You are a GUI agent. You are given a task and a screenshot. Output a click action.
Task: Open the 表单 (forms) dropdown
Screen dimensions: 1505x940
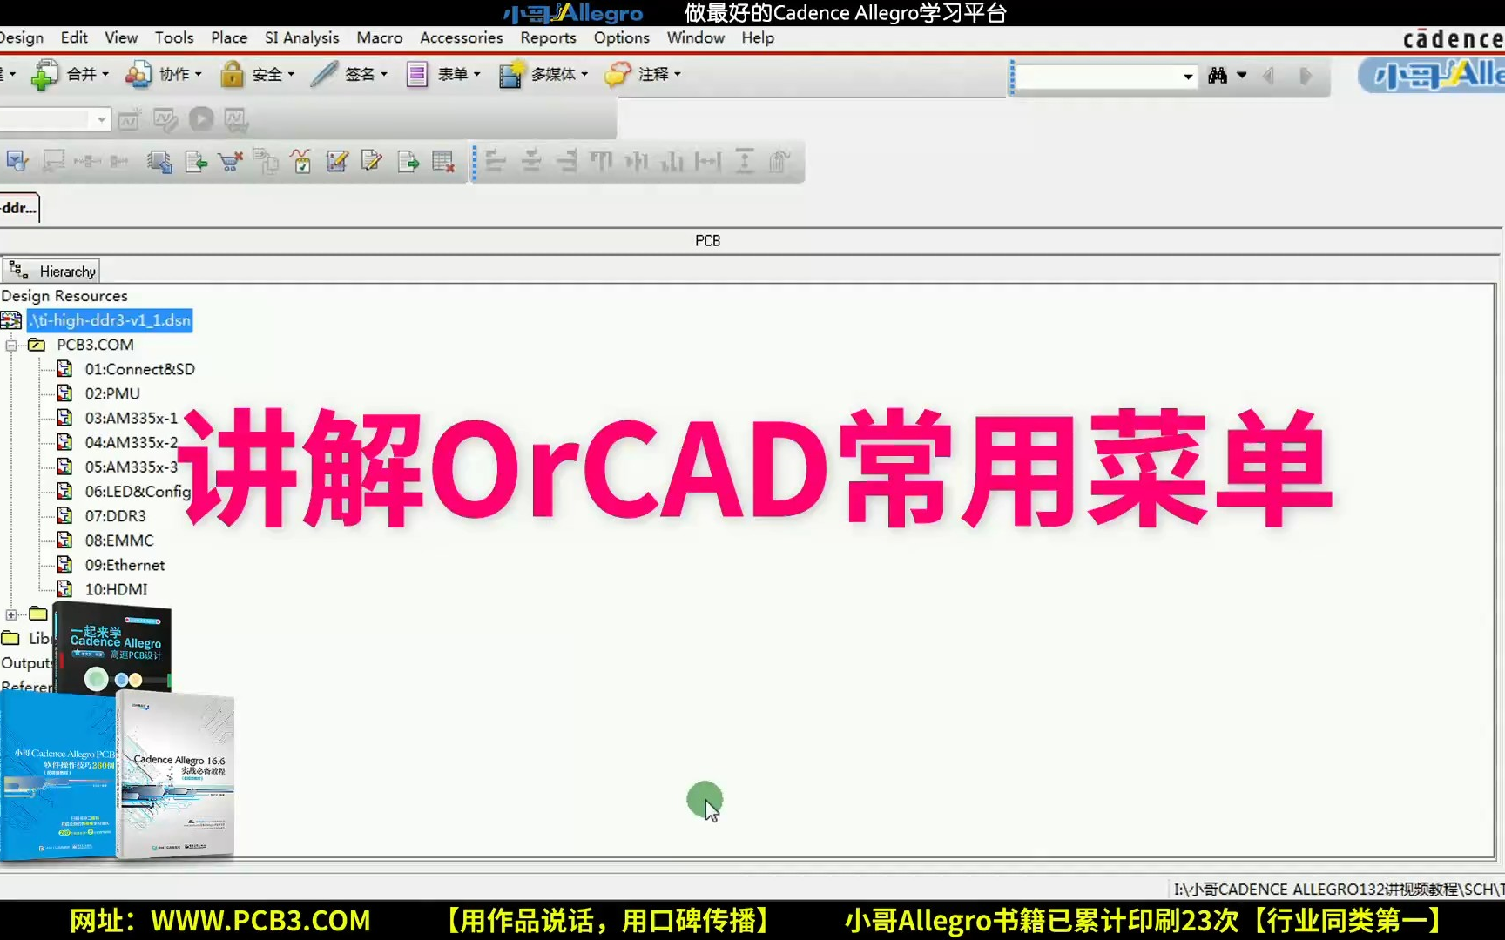(443, 75)
